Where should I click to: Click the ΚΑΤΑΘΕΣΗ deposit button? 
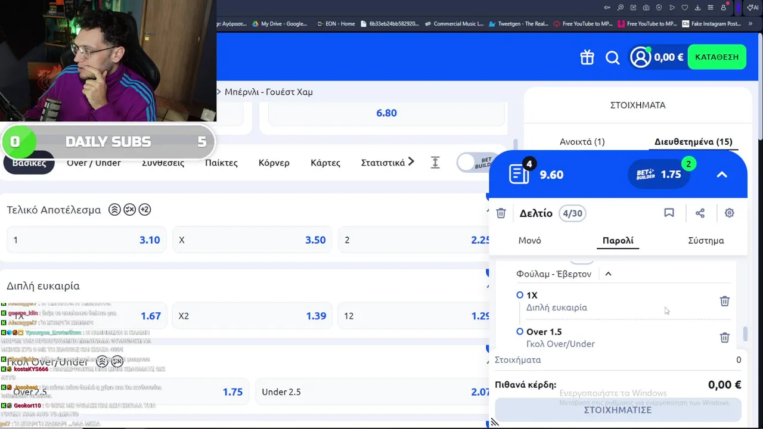[717, 57]
